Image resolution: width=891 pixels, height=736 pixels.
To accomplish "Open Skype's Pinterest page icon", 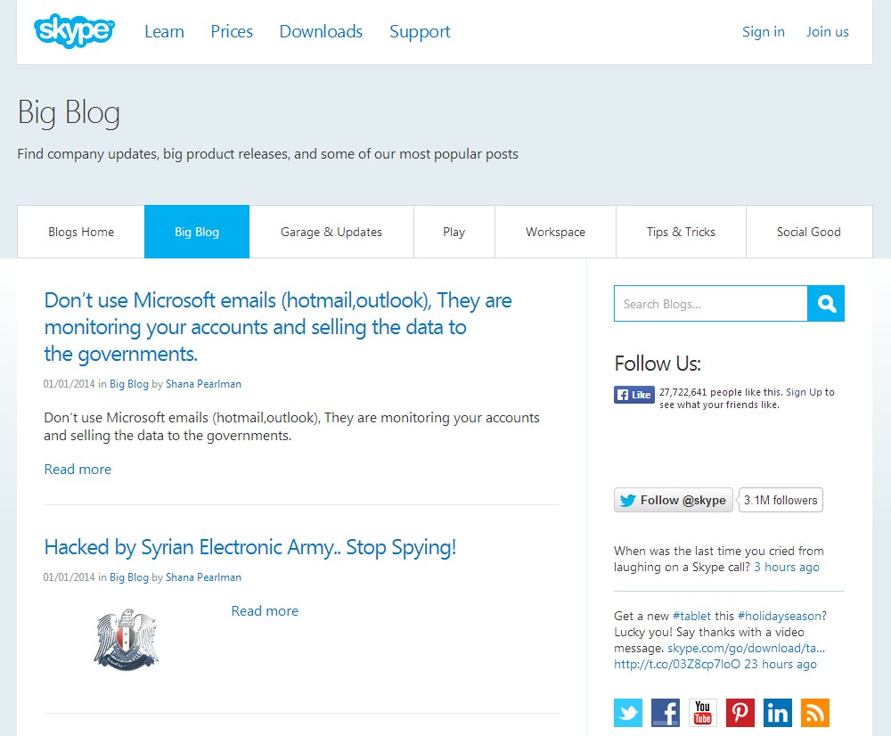I will pos(740,713).
